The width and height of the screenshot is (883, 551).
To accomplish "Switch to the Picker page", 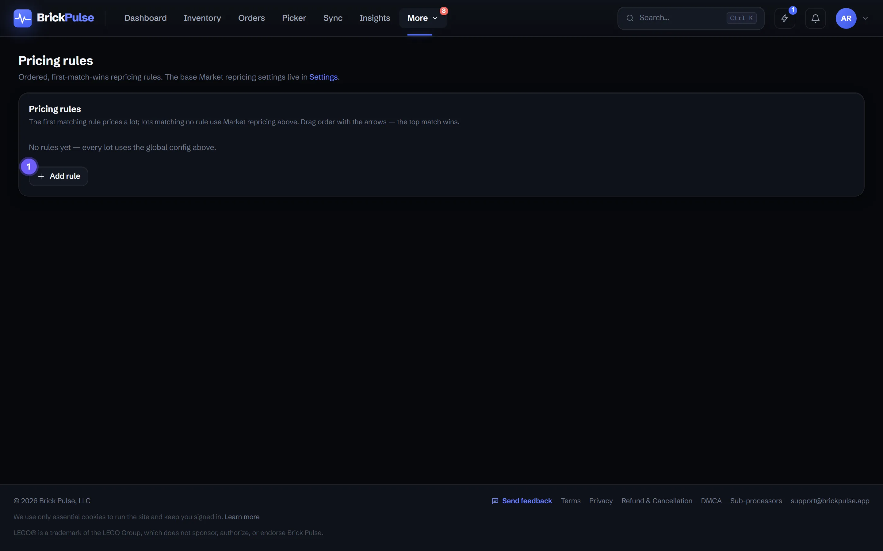I will pos(294,18).
